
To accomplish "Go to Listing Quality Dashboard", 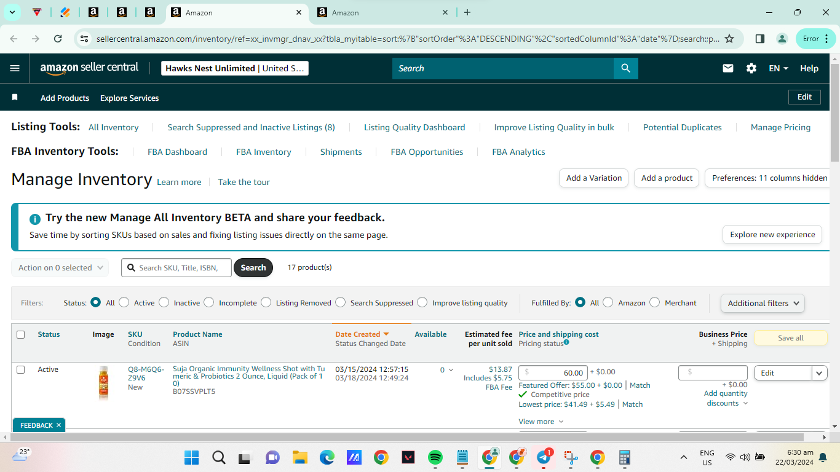I will (414, 127).
